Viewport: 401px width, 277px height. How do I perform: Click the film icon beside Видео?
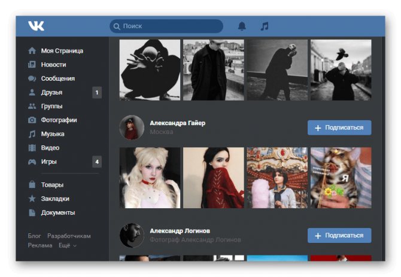[32, 148]
